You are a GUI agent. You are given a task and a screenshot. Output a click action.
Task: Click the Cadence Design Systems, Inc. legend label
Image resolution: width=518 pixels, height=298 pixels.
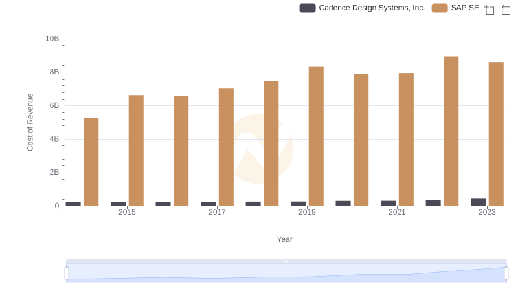[372, 8]
